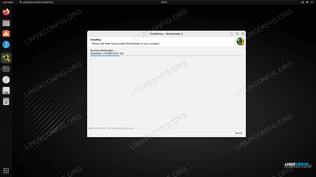Click the 'Installation - JDownloader 2' title bar
Viewport: 316px width, 177px height.
pos(166,34)
